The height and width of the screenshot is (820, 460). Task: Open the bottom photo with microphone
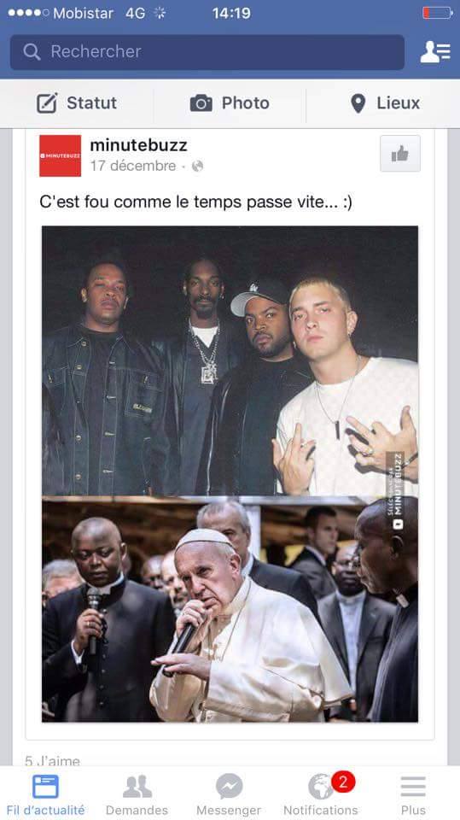pos(230,609)
